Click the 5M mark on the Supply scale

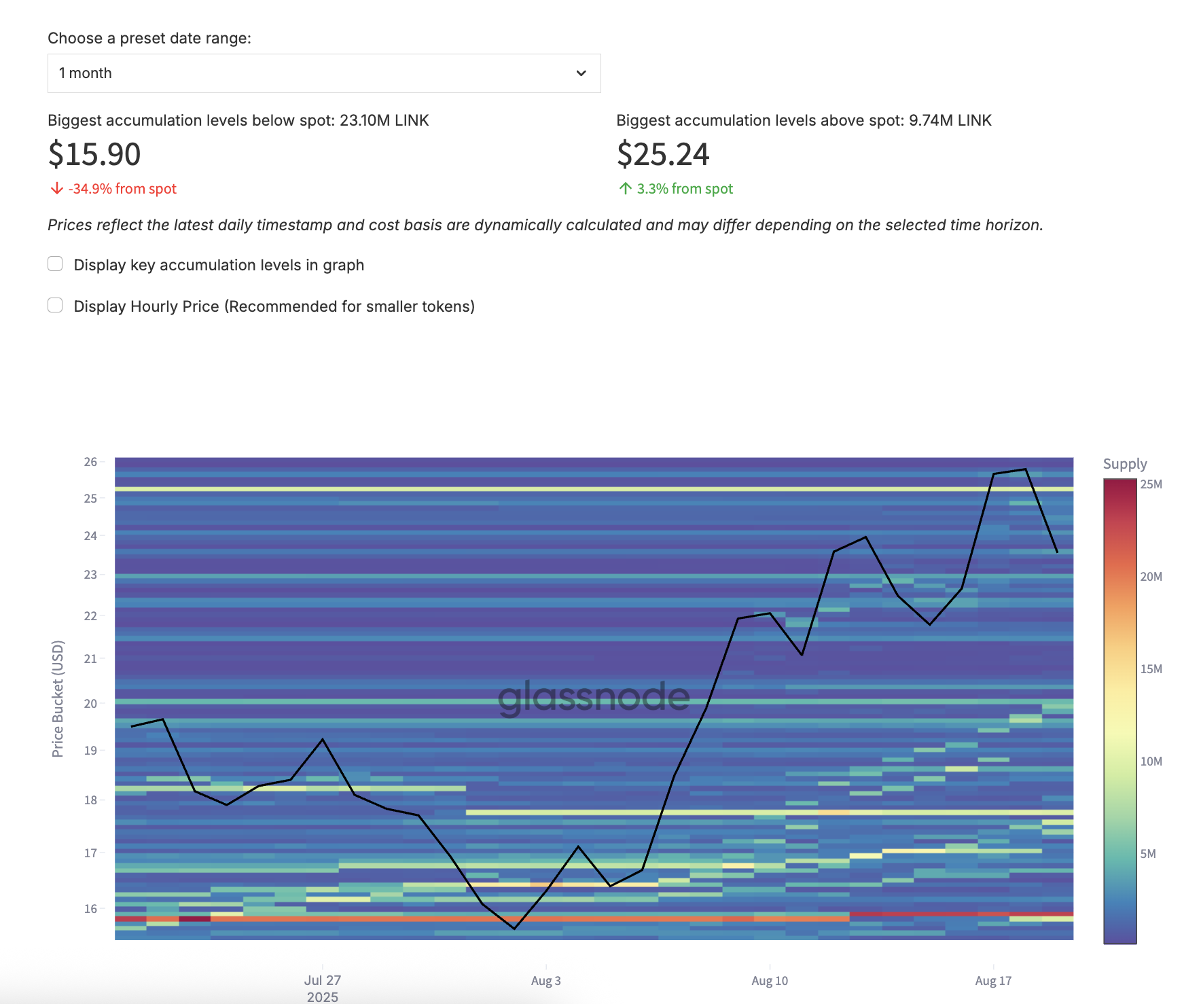pyautogui.click(x=1149, y=854)
